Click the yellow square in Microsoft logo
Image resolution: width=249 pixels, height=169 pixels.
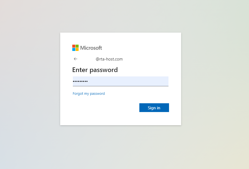tap(77, 50)
